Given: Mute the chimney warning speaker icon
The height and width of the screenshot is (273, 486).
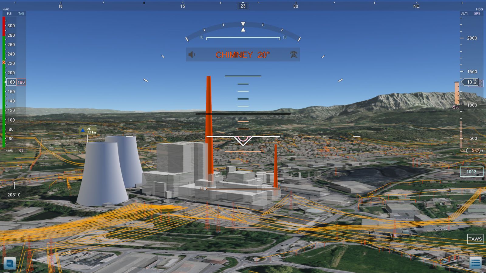Looking at the screenshot, I should click(x=192, y=55).
